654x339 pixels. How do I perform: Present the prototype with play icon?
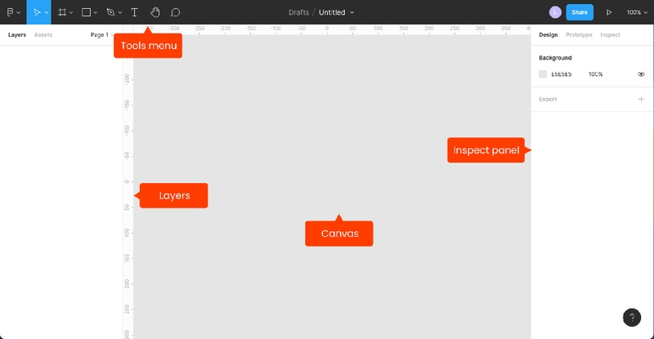(609, 12)
